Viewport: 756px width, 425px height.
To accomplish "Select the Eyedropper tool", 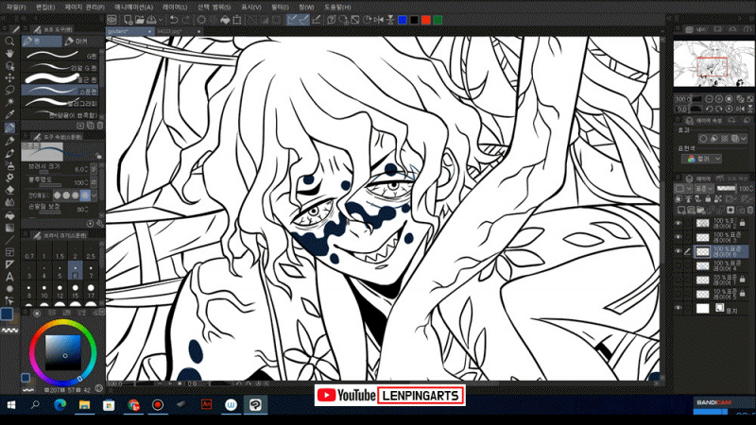I will coord(9,114).
